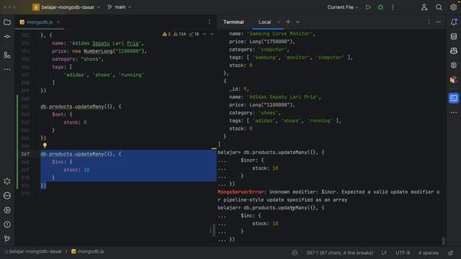The image size is (461, 259).
Task: Change the UTF-8 file encoding
Action: tap(403, 253)
